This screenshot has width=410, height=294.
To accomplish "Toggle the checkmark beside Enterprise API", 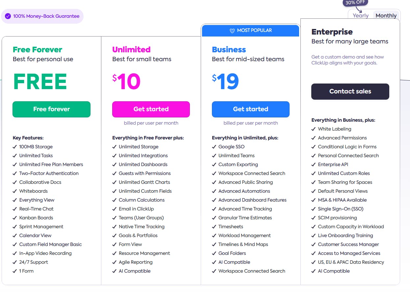I will 313,164.
